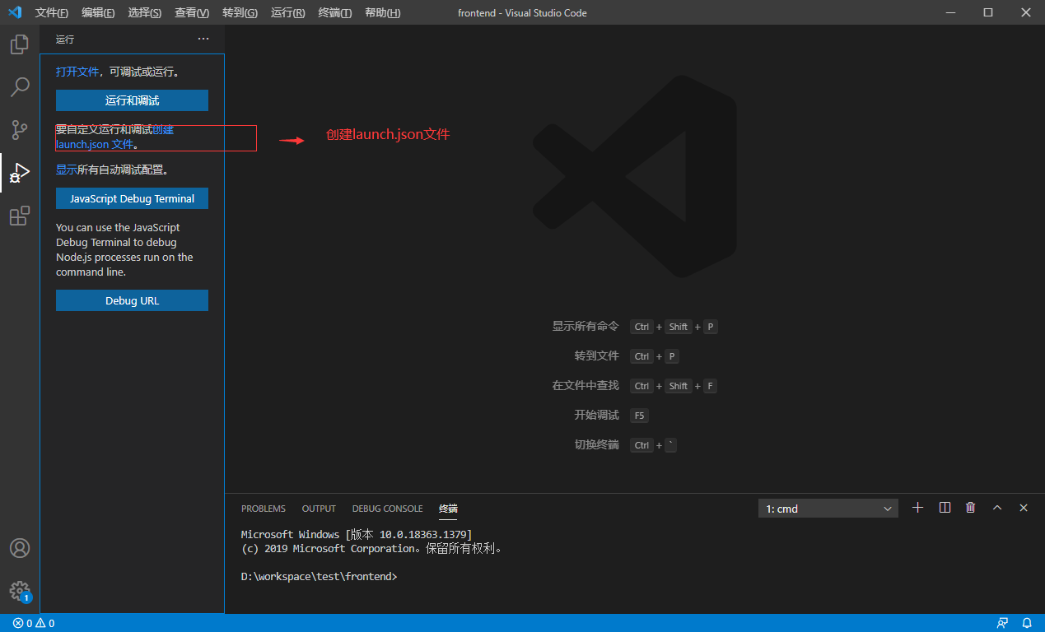Viewport: 1045px width, 632px height.
Task: Maximize the panel with up chevron
Action: 997,508
